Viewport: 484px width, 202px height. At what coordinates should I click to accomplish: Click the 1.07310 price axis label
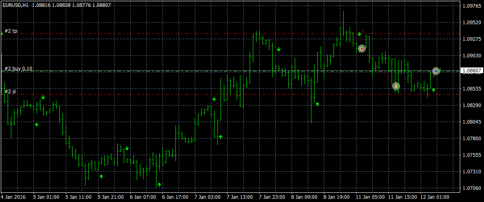tap(472, 171)
